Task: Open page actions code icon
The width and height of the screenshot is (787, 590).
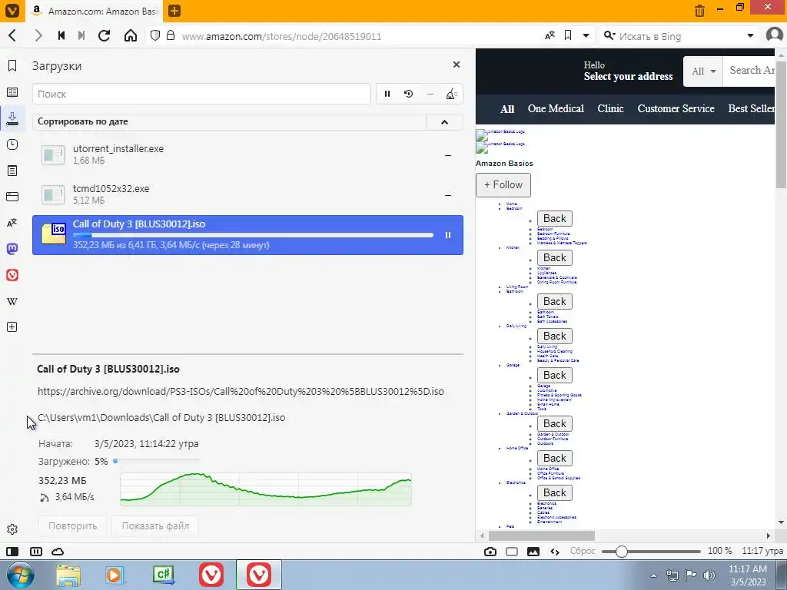Action: click(555, 552)
